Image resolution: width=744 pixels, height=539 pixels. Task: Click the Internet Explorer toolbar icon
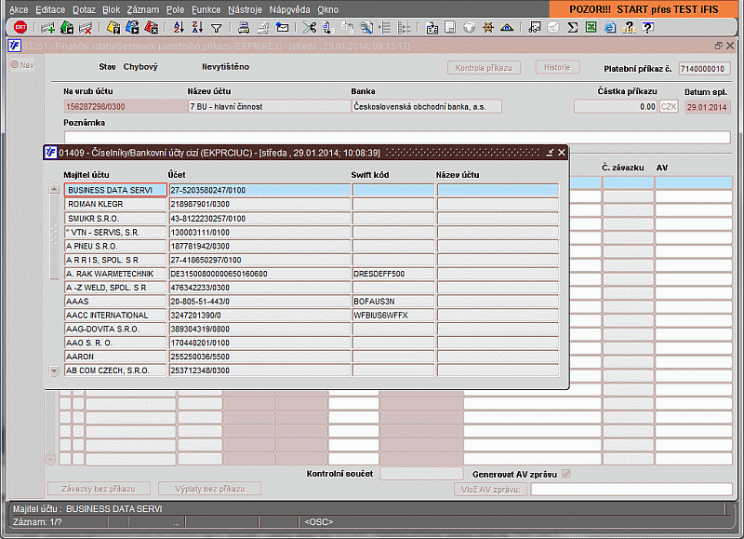[x=610, y=28]
